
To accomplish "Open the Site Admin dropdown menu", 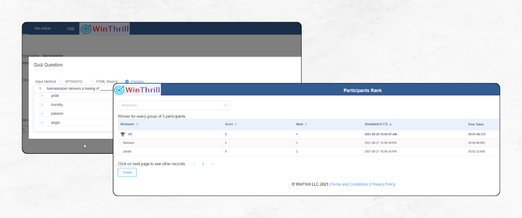I will coord(44,28).
